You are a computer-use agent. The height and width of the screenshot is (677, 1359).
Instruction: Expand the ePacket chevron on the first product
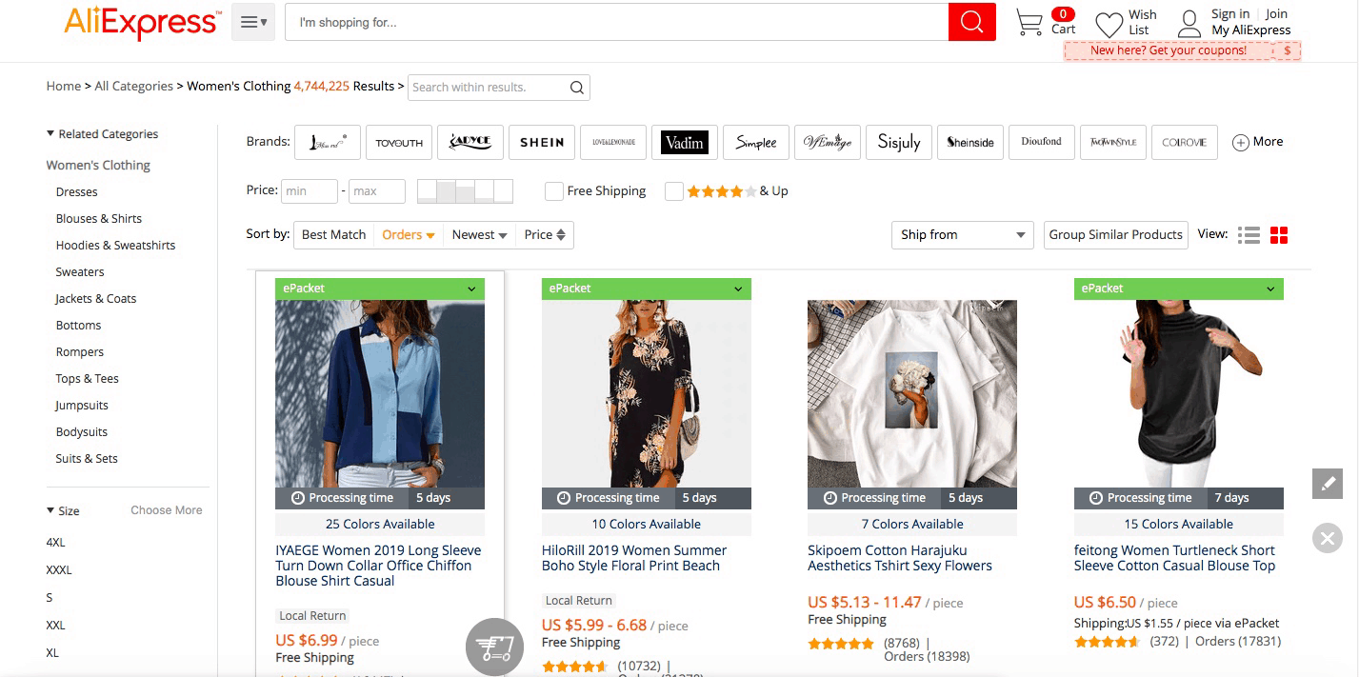[x=470, y=289]
